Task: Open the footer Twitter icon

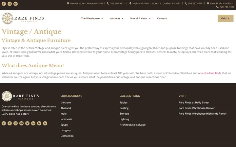Action: coord(27,123)
